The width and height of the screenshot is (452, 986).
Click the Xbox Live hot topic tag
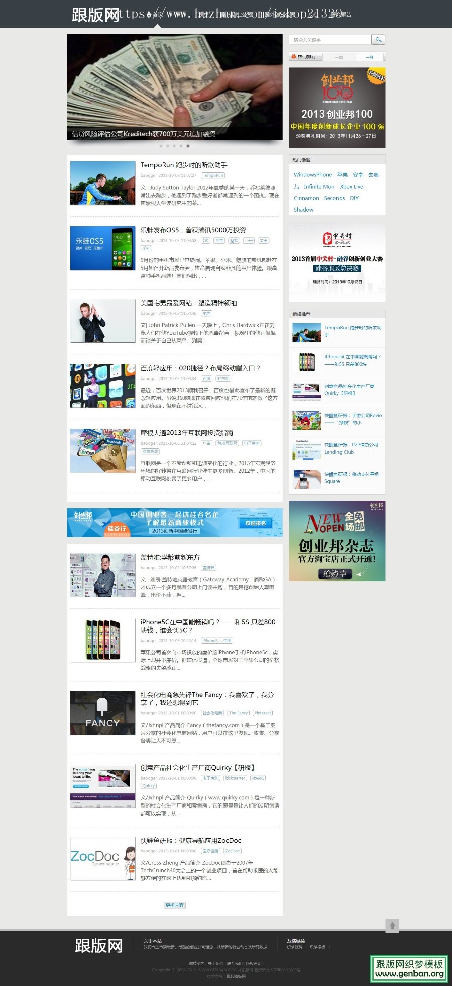click(351, 187)
